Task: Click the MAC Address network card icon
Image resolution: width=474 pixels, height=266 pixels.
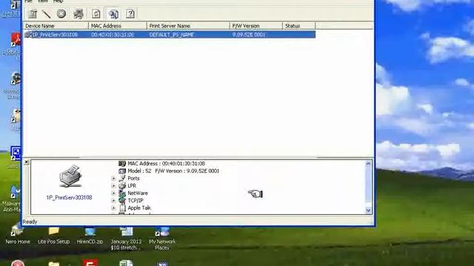Action: [x=122, y=163]
